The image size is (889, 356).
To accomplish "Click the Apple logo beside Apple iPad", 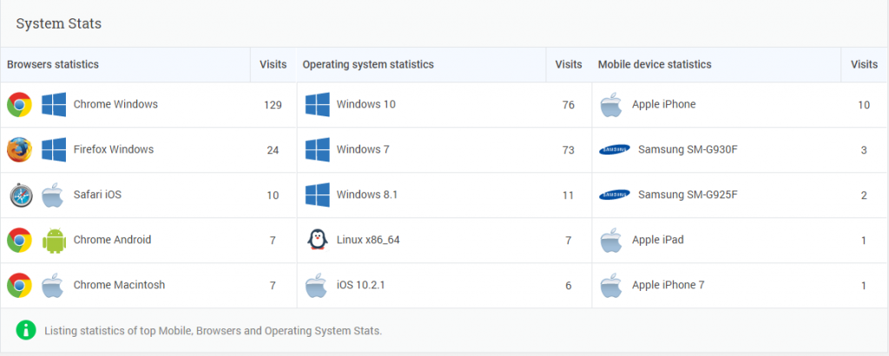I will pyautogui.click(x=611, y=240).
